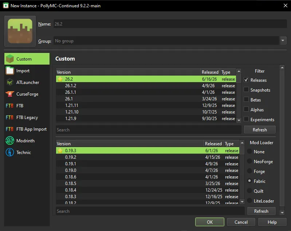This screenshot has width=291, height=231.
Task: Click up arrow of loader version list scrollbar
Action: click(x=242, y=143)
